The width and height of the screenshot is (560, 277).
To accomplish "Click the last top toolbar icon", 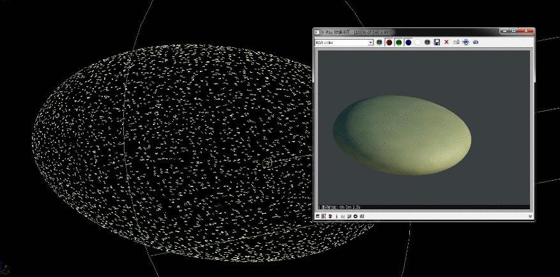I will pyautogui.click(x=476, y=42).
